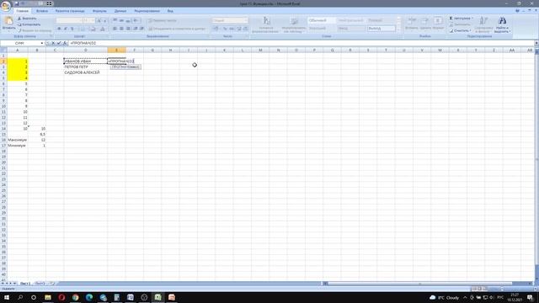Toggle Wrap Text (Перенос текста)
Viewport: 539px width, 303px height.
(163, 20)
